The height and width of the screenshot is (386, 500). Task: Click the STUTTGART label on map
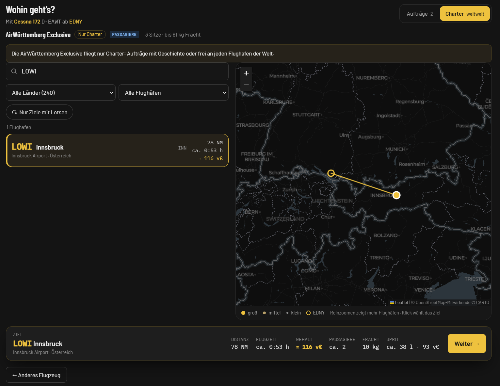[306, 115]
